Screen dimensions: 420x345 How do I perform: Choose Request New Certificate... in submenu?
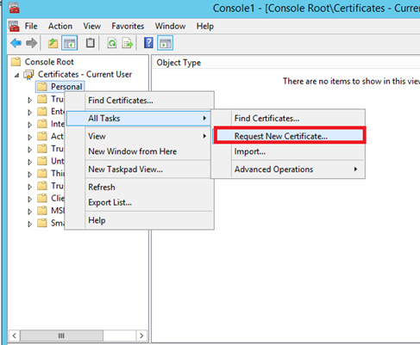[x=289, y=136]
